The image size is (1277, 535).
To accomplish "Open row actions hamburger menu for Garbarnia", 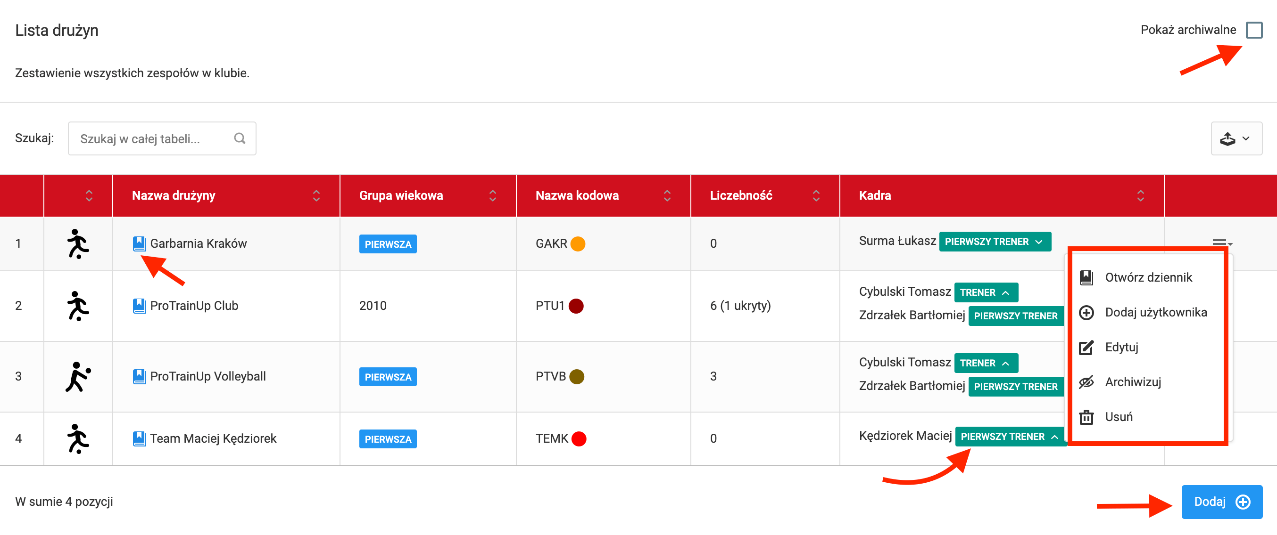I will [1221, 243].
